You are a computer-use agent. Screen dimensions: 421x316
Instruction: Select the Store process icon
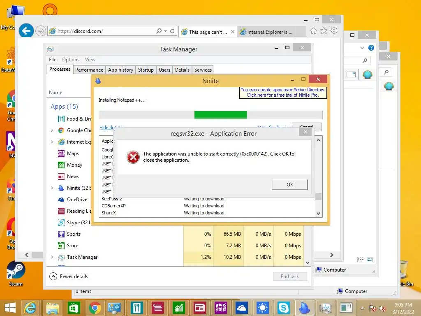(x=61, y=246)
